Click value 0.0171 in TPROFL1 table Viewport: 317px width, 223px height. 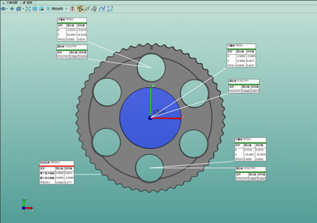click(x=69, y=183)
